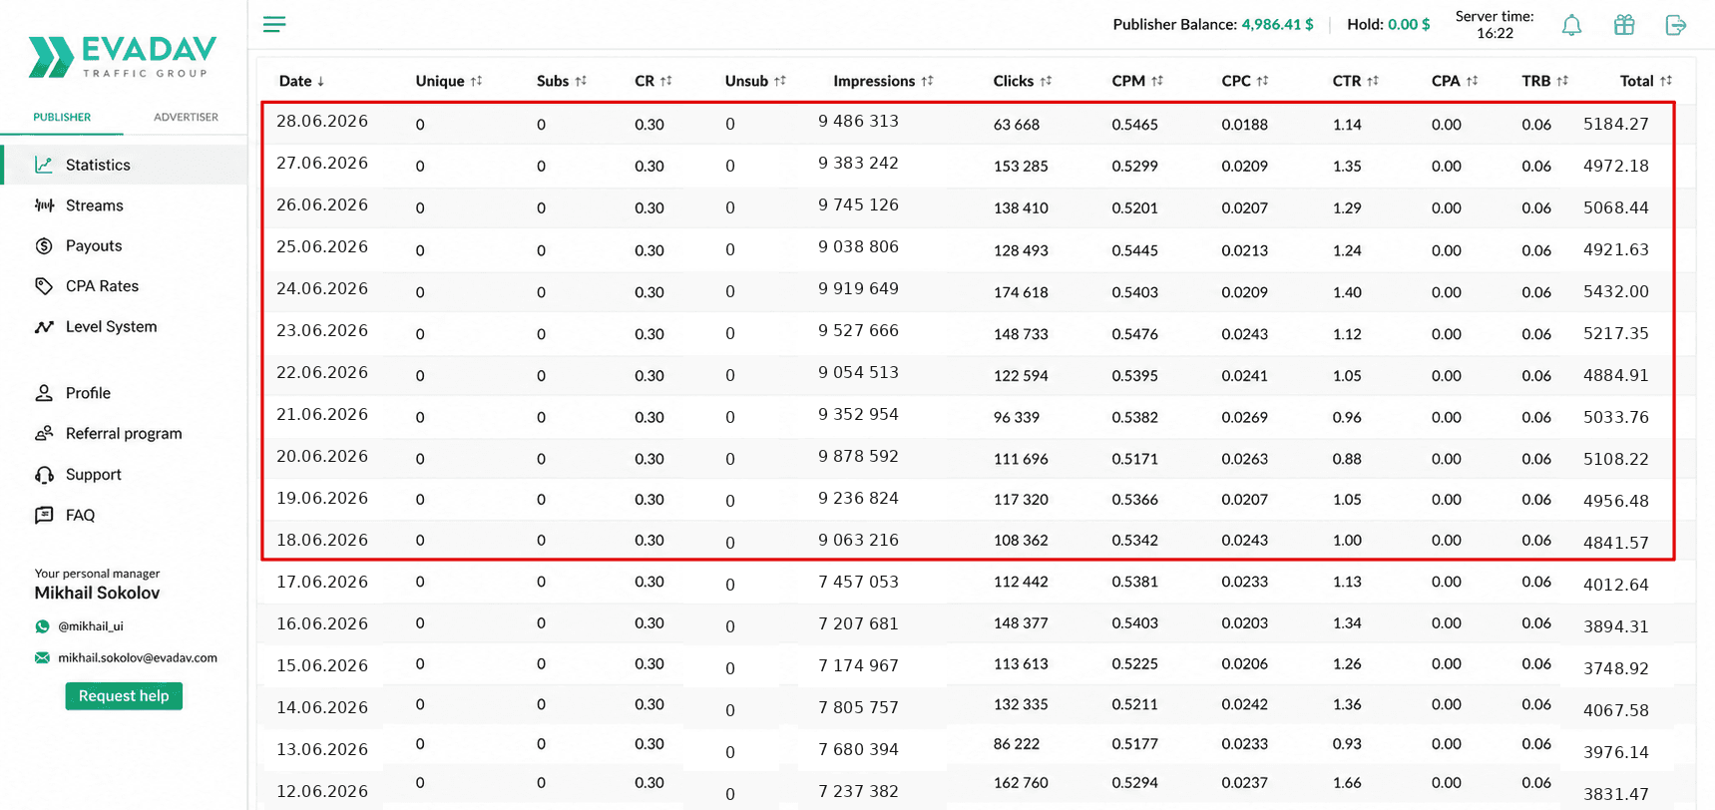Click the impressions value 9 486 313
The image size is (1715, 810).
click(x=859, y=122)
